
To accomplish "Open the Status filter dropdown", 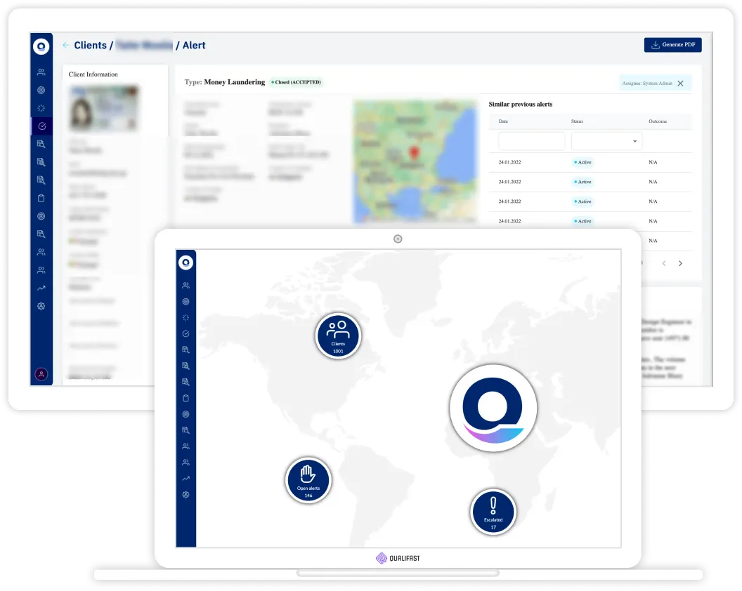I will click(x=606, y=141).
